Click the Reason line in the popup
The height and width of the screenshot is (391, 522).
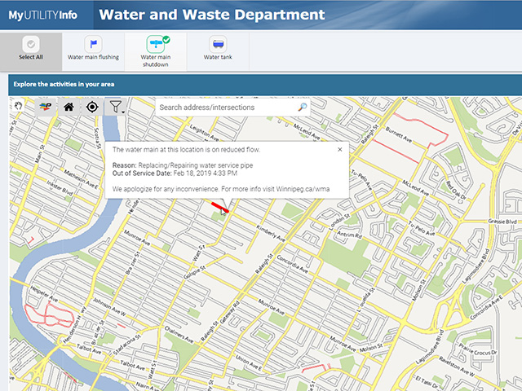[183, 165]
